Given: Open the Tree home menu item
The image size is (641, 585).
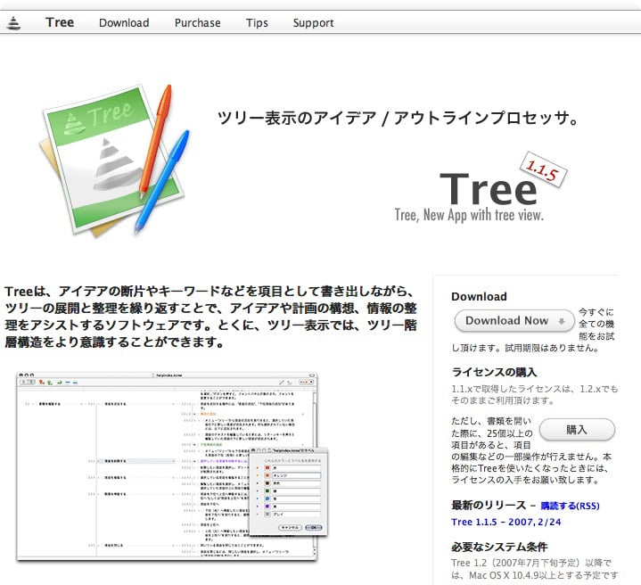Looking at the screenshot, I should [x=60, y=22].
